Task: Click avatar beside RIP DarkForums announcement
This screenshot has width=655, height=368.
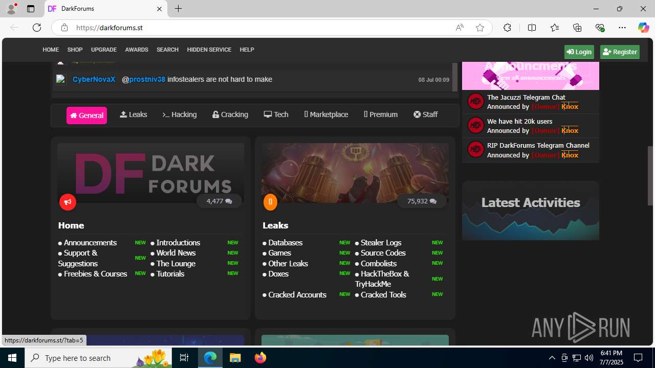Action: coord(475,149)
